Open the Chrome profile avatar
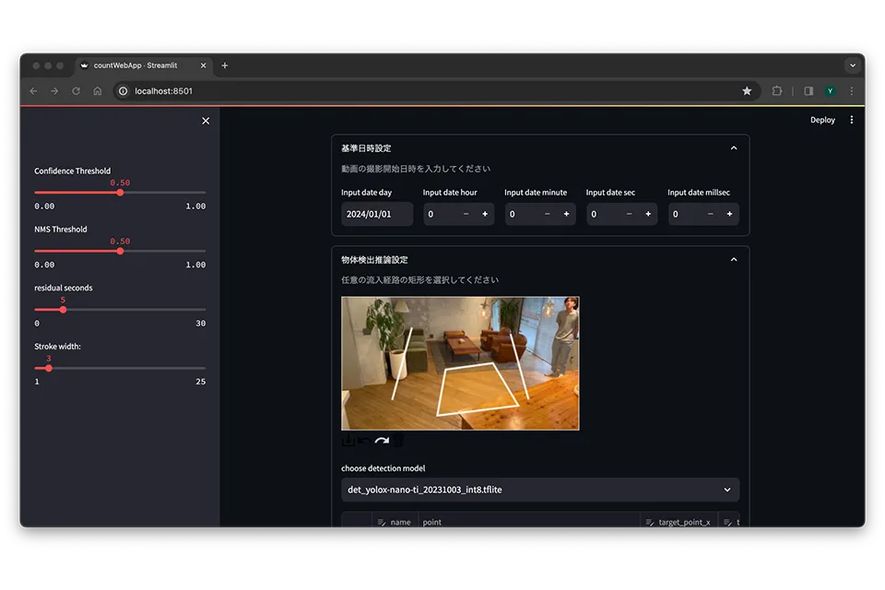Image resolution: width=885 pixels, height=590 pixels. point(831,91)
